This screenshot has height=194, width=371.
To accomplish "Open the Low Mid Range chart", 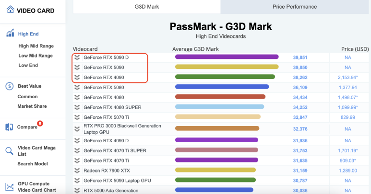I will coord(36,56).
